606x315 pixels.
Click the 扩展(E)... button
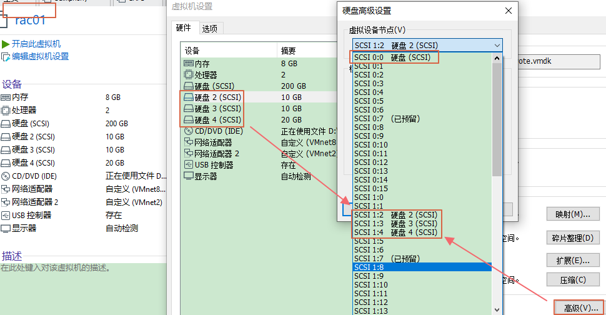coord(573,260)
